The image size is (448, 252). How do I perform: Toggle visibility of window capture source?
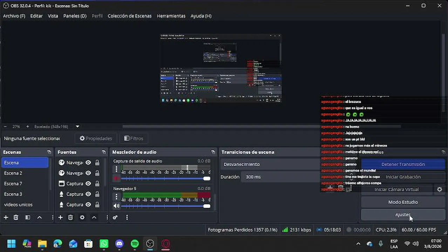[88, 183]
